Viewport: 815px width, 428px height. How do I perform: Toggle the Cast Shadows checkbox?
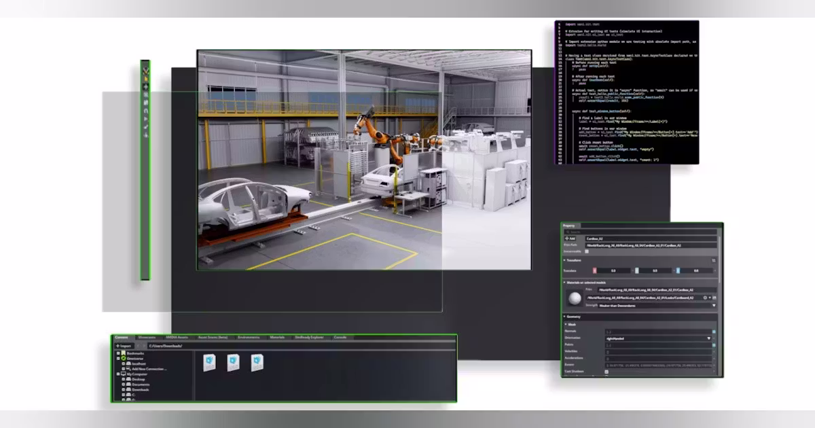(x=606, y=372)
